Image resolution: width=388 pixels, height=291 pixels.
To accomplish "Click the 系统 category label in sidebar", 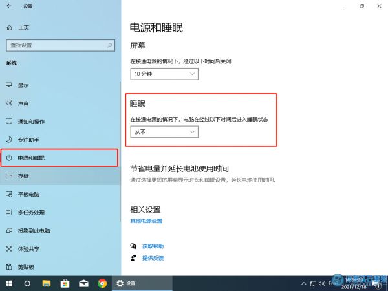I will pyautogui.click(x=11, y=63).
